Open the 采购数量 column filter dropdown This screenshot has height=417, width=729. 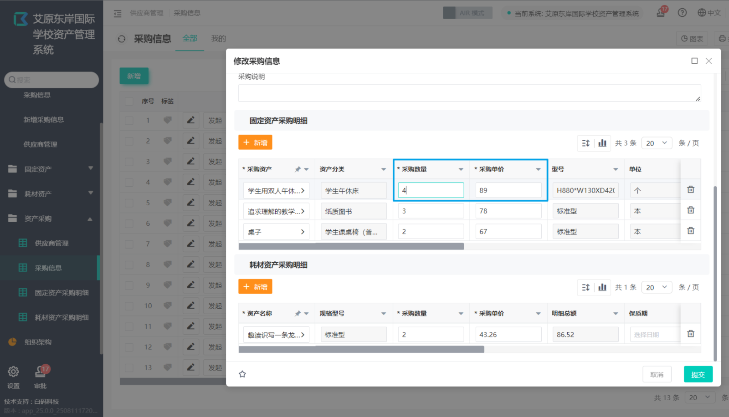click(461, 169)
